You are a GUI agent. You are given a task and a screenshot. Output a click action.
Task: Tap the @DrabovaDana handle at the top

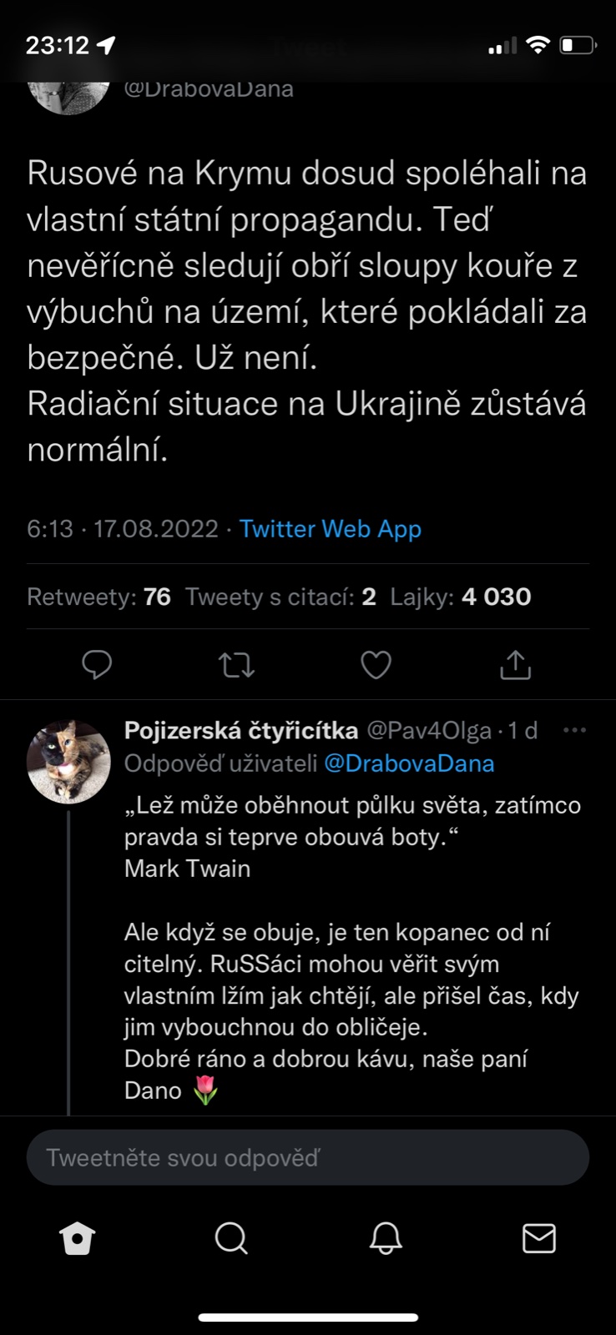[x=209, y=88]
